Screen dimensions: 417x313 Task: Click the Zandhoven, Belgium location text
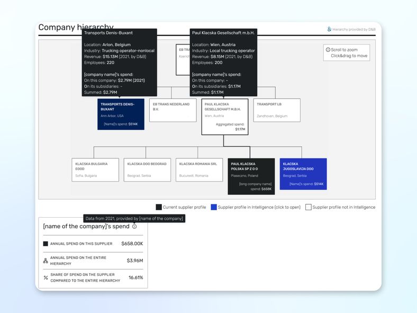click(x=272, y=116)
